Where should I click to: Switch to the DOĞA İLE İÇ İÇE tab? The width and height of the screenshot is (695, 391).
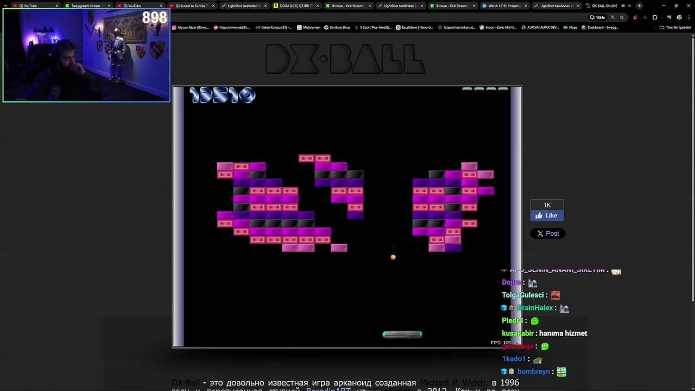click(295, 6)
